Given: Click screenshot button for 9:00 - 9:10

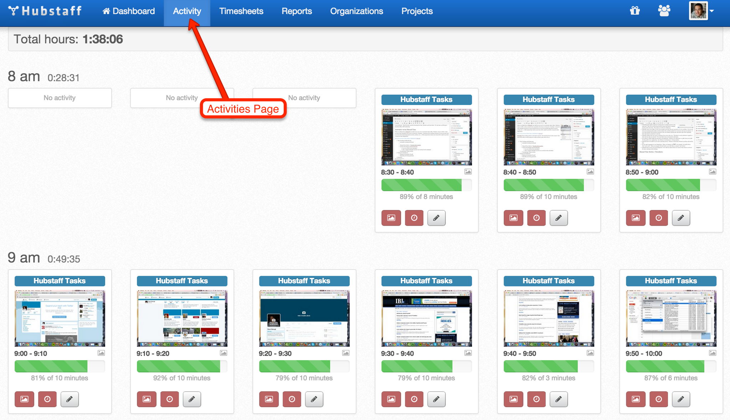Looking at the screenshot, I should tap(24, 399).
